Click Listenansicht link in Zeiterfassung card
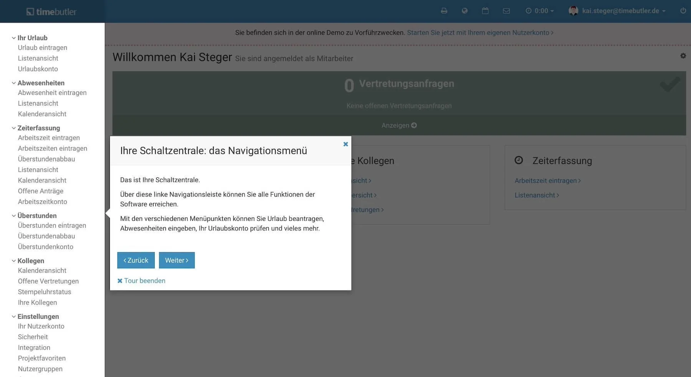 [537, 195]
